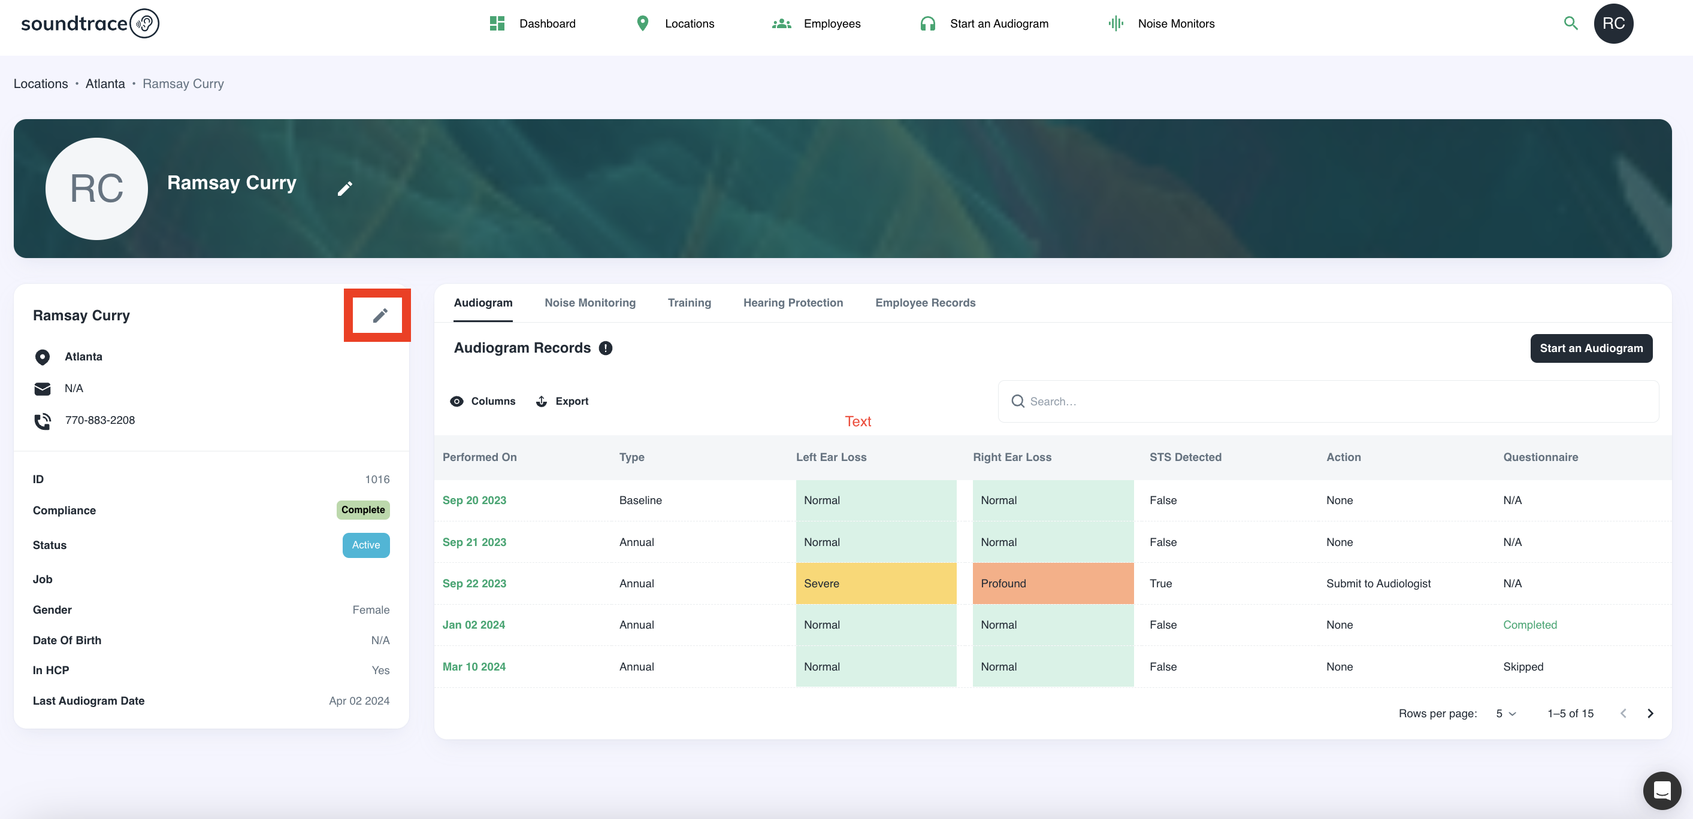This screenshot has width=1693, height=819.
Task: Click the Audiogram Records info icon
Action: point(605,348)
